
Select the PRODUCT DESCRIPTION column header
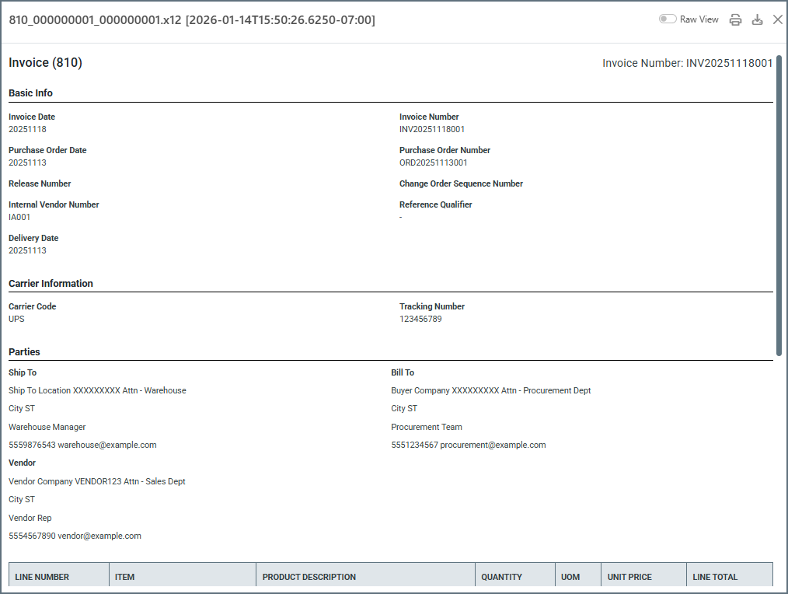[309, 577]
